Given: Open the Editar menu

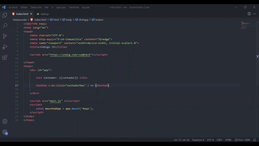Looking at the screenshot, I should [24, 7].
